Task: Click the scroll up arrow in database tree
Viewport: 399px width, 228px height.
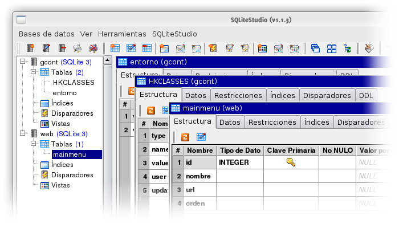Action: click(108, 60)
